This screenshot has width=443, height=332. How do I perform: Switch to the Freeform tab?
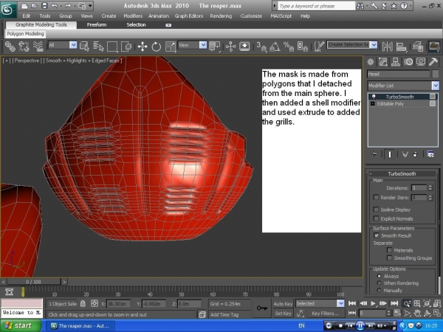tap(97, 25)
